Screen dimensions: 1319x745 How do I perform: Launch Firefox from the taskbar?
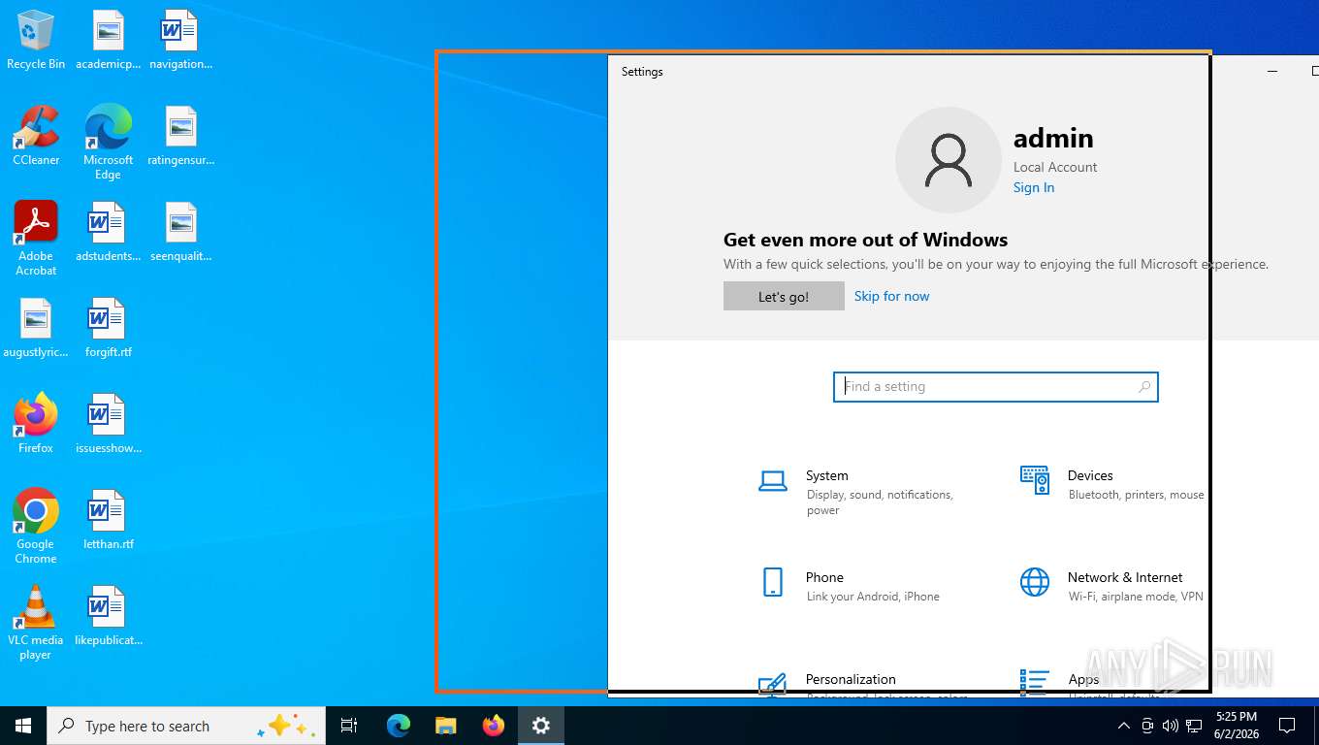(494, 726)
